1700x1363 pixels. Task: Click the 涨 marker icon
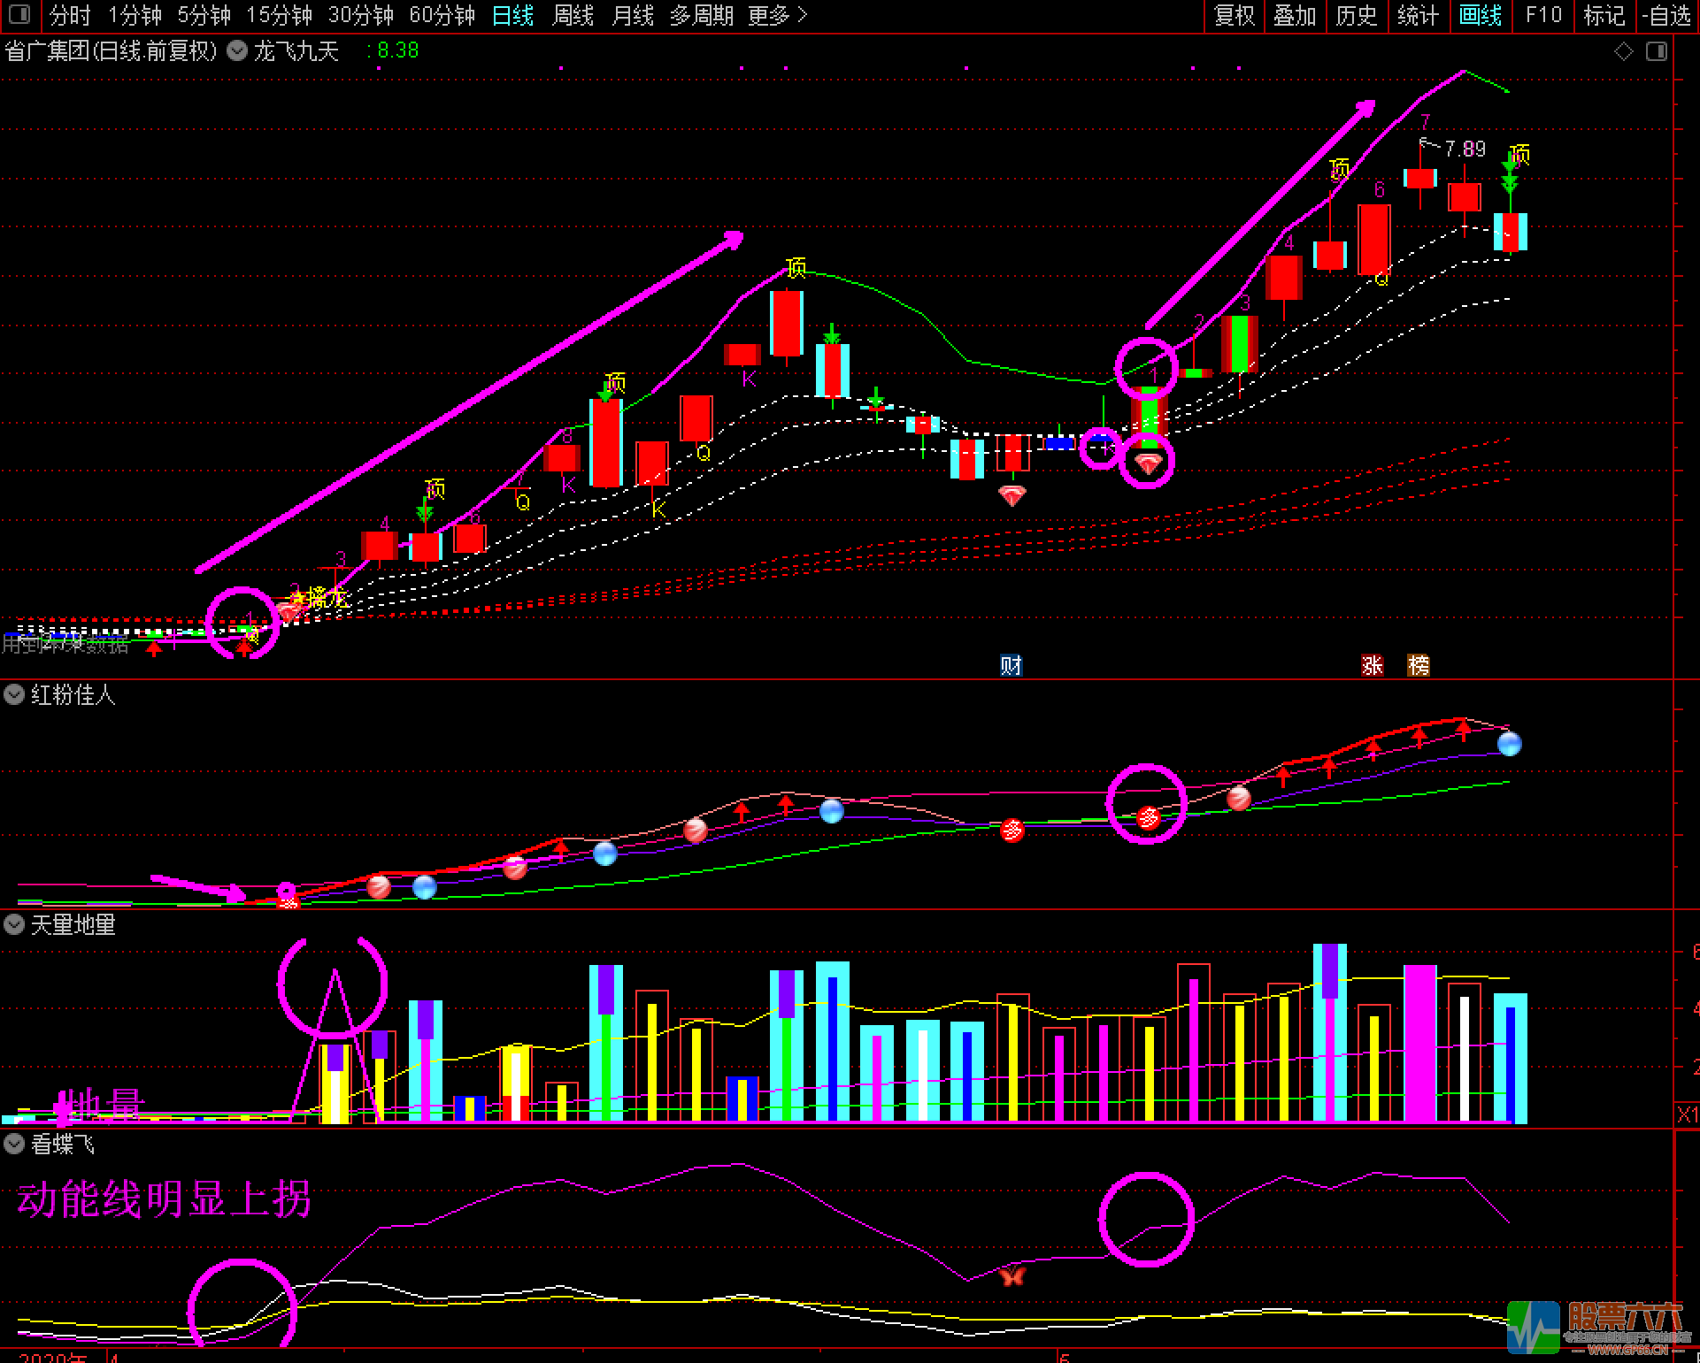coord(1372,665)
